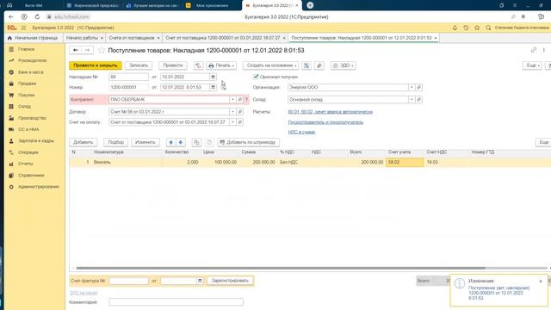This screenshot has width=551, height=310.
Task: Reload the browser page
Action: [x=37, y=16]
